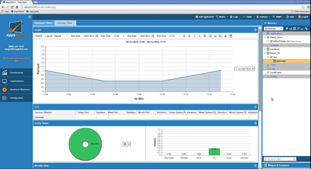Collapse the SLA panel
This screenshot has height=169, width=311.
(255, 107)
